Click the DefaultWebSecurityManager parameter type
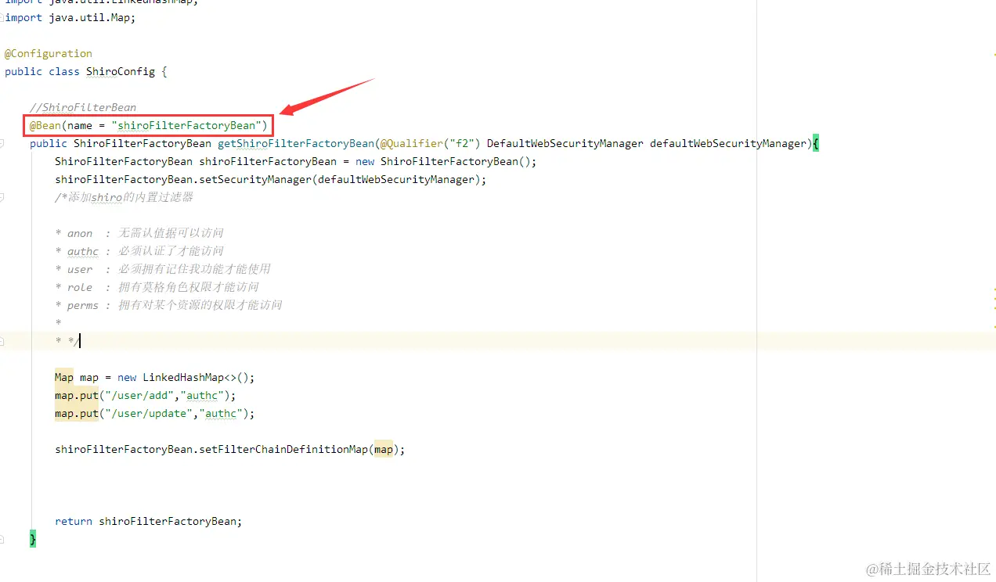Viewport: 996px width, 582px height. (x=565, y=143)
